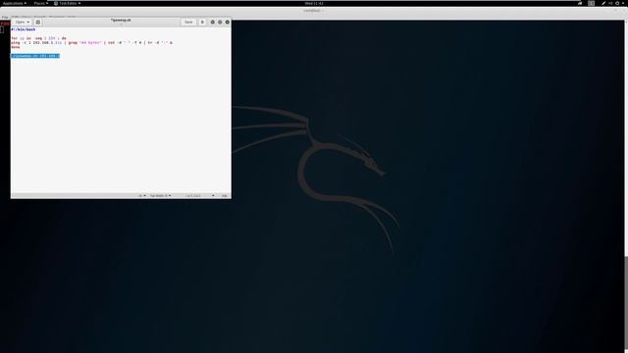Click the #!/bin/bash line
This screenshot has height=353, width=628.
click(x=24, y=29)
